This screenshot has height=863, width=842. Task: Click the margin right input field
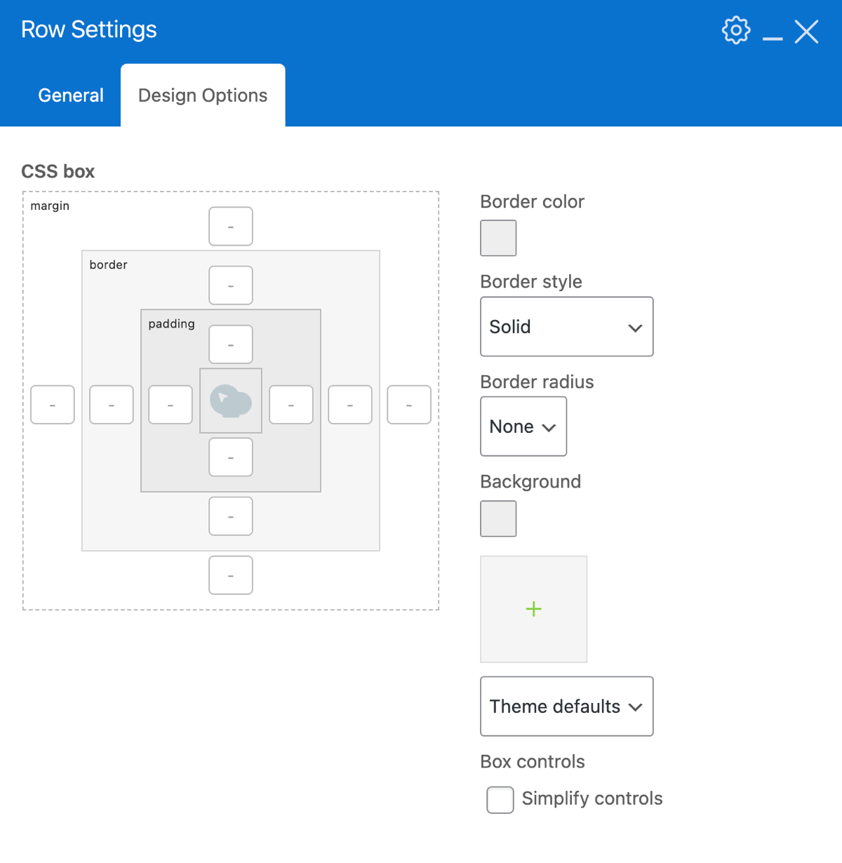point(409,405)
